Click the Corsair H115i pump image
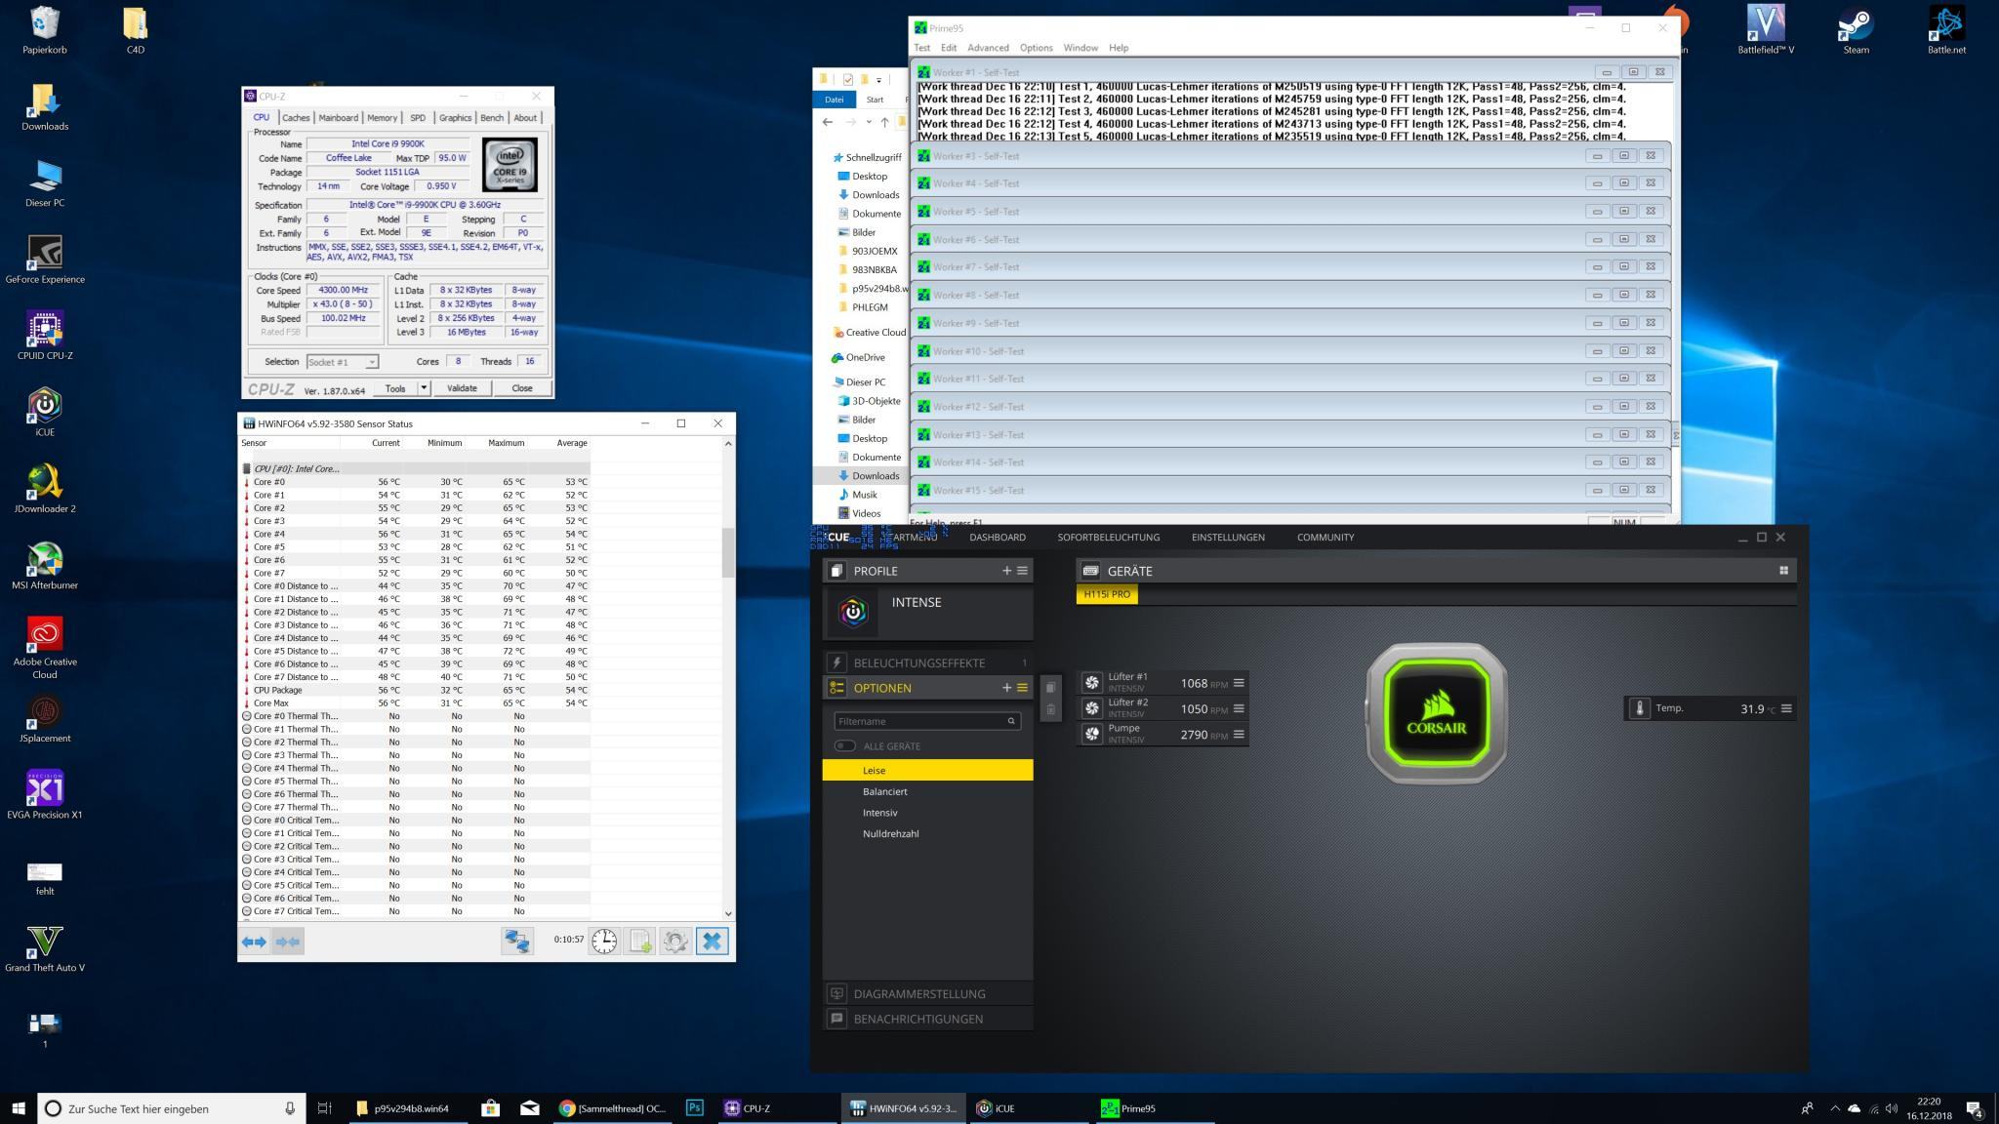This screenshot has width=1999, height=1124. coord(1436,713)
